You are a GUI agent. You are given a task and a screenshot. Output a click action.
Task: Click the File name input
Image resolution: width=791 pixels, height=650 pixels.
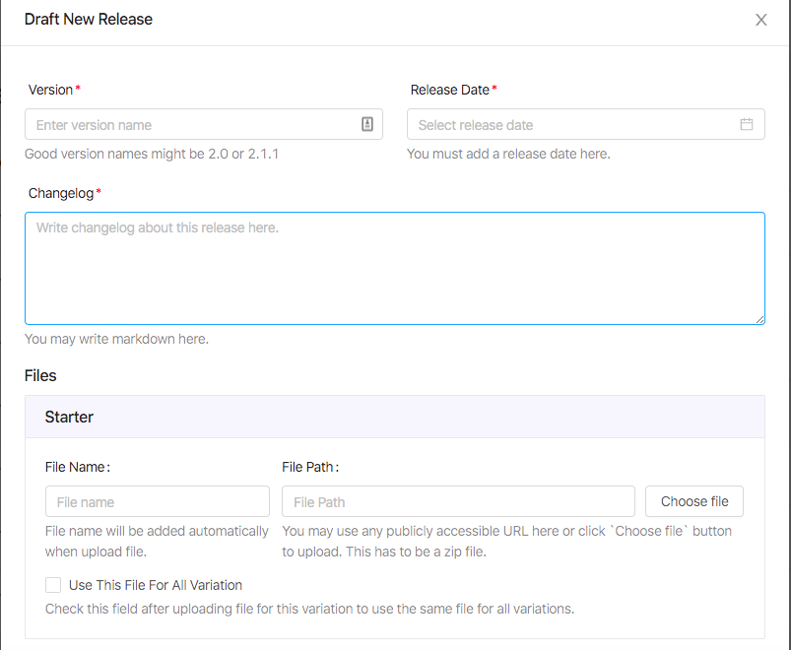(x=158, y=501)
